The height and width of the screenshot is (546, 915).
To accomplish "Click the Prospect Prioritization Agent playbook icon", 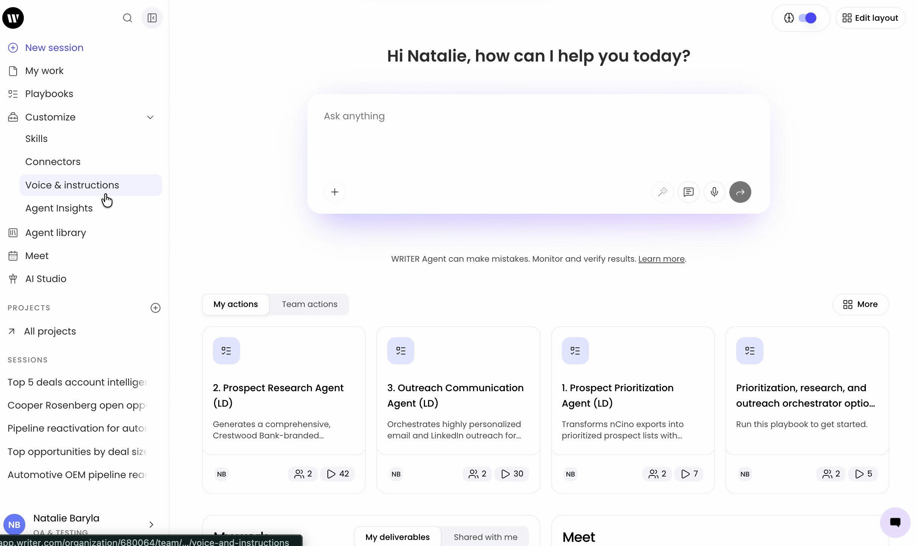I will tap(575, 351).
